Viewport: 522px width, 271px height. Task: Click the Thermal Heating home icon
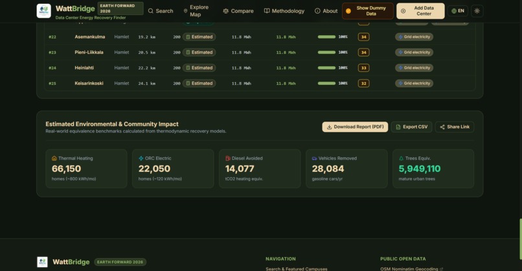54,158
